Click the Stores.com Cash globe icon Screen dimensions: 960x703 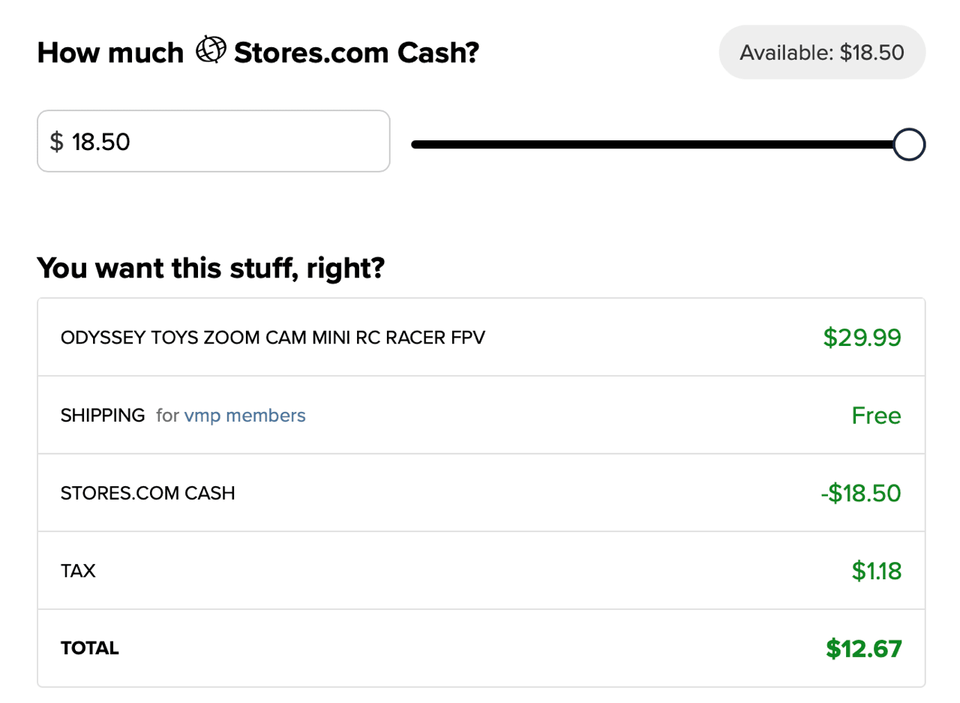[x=210, y=50]
